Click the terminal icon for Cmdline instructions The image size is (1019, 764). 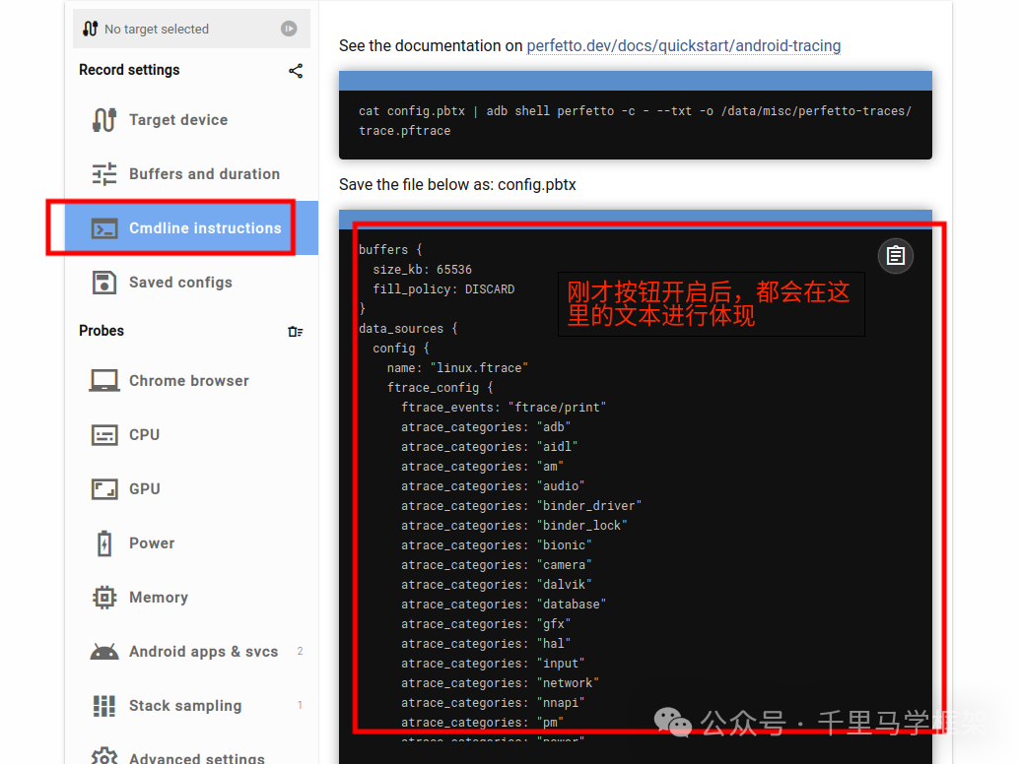pos(104,228)
